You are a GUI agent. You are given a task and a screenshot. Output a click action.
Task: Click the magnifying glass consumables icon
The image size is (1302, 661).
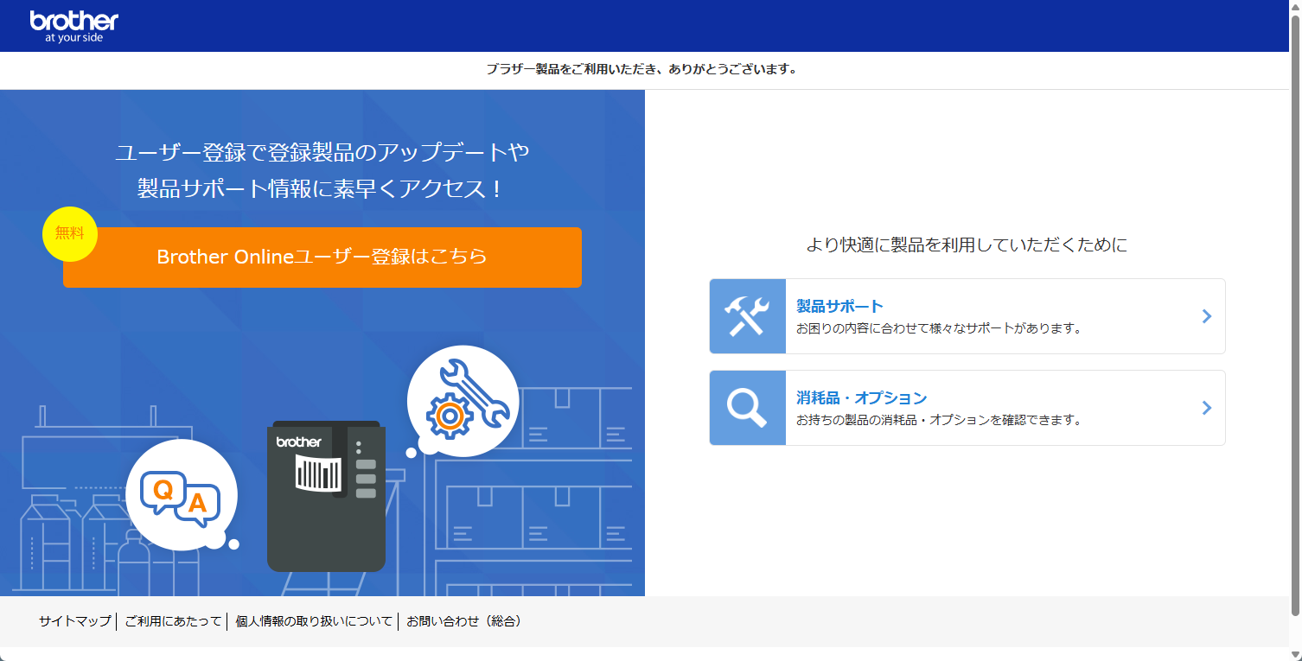coord(748,408)
